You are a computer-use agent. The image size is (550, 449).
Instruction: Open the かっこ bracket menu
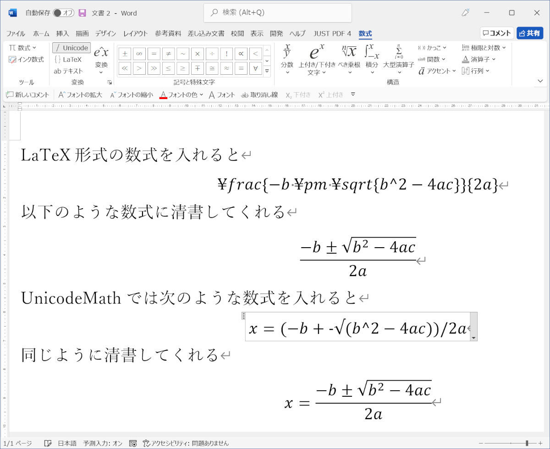[x=432, y=48]
